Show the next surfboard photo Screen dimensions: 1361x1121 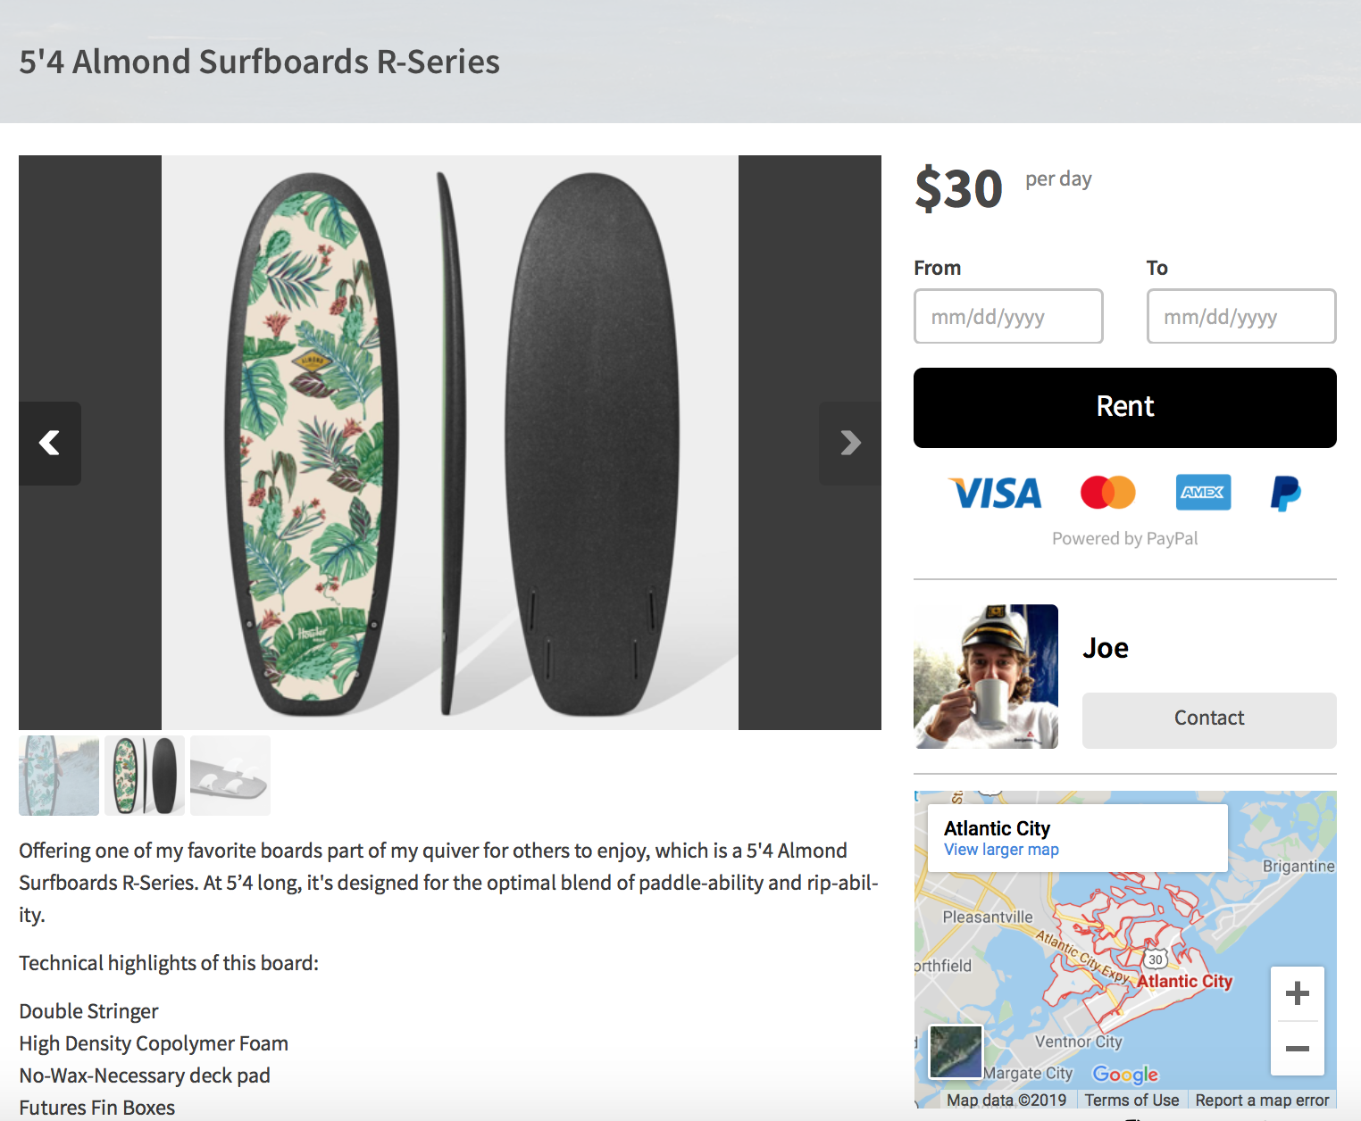849,443
